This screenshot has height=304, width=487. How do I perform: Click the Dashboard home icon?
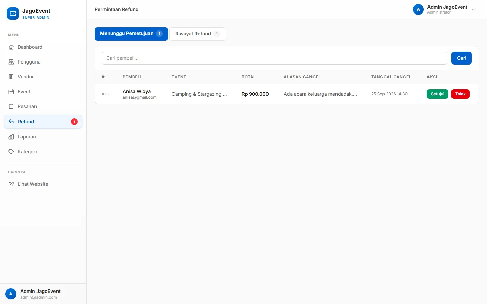pos(11,47)
